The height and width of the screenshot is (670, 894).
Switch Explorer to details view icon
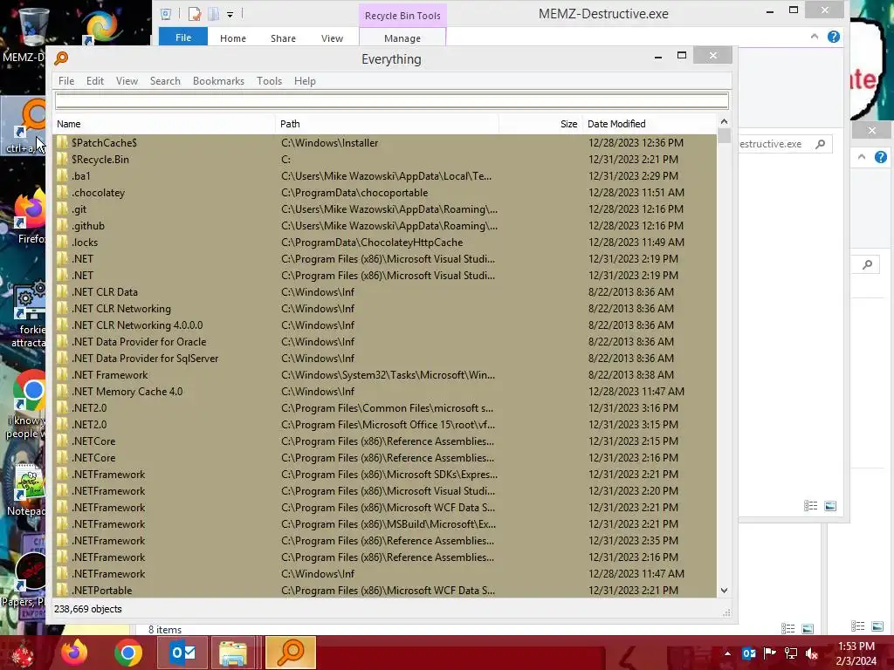811,506
